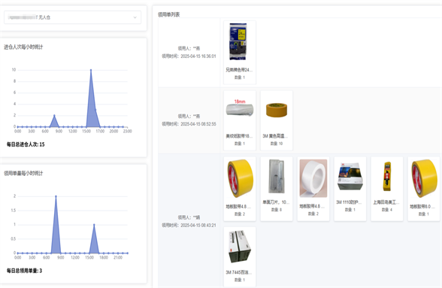Click the peak of 2 on the requisition count (领用单量) chart
The height and width of the screenshot is (288, 442).
[56, 196]
